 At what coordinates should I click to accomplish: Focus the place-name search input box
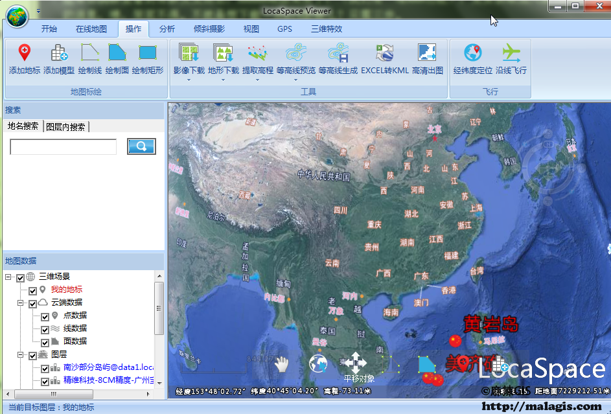[63, 147]
